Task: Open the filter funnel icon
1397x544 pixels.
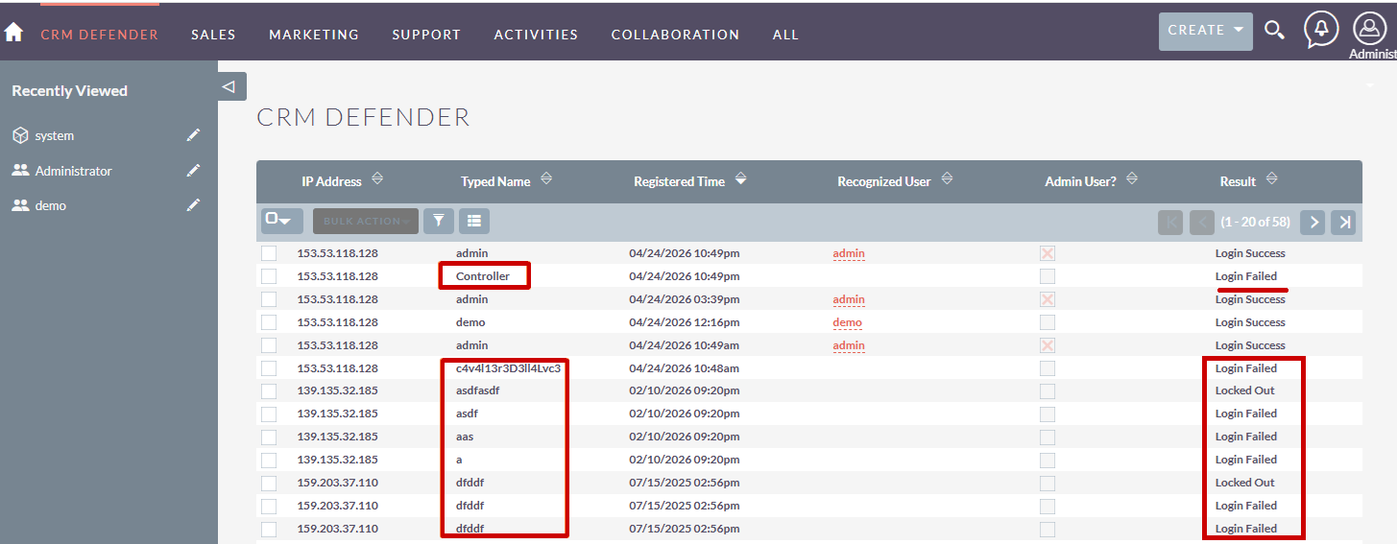Action: pos(439,221)
